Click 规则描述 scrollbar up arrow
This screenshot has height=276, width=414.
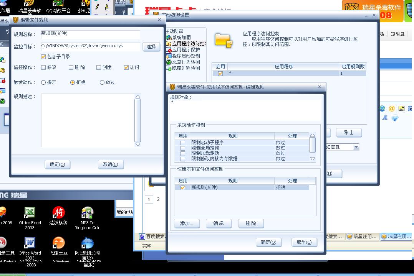[x=137, y=97]
